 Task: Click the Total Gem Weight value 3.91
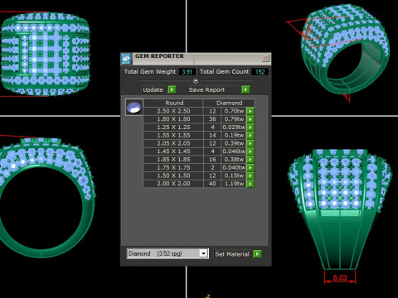[x=187, y=72]
